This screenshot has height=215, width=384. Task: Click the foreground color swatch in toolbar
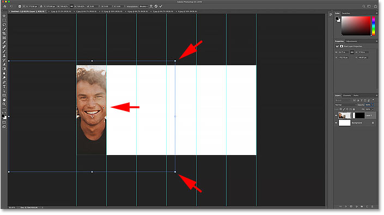pyautogui.click(x=3, y=116)
